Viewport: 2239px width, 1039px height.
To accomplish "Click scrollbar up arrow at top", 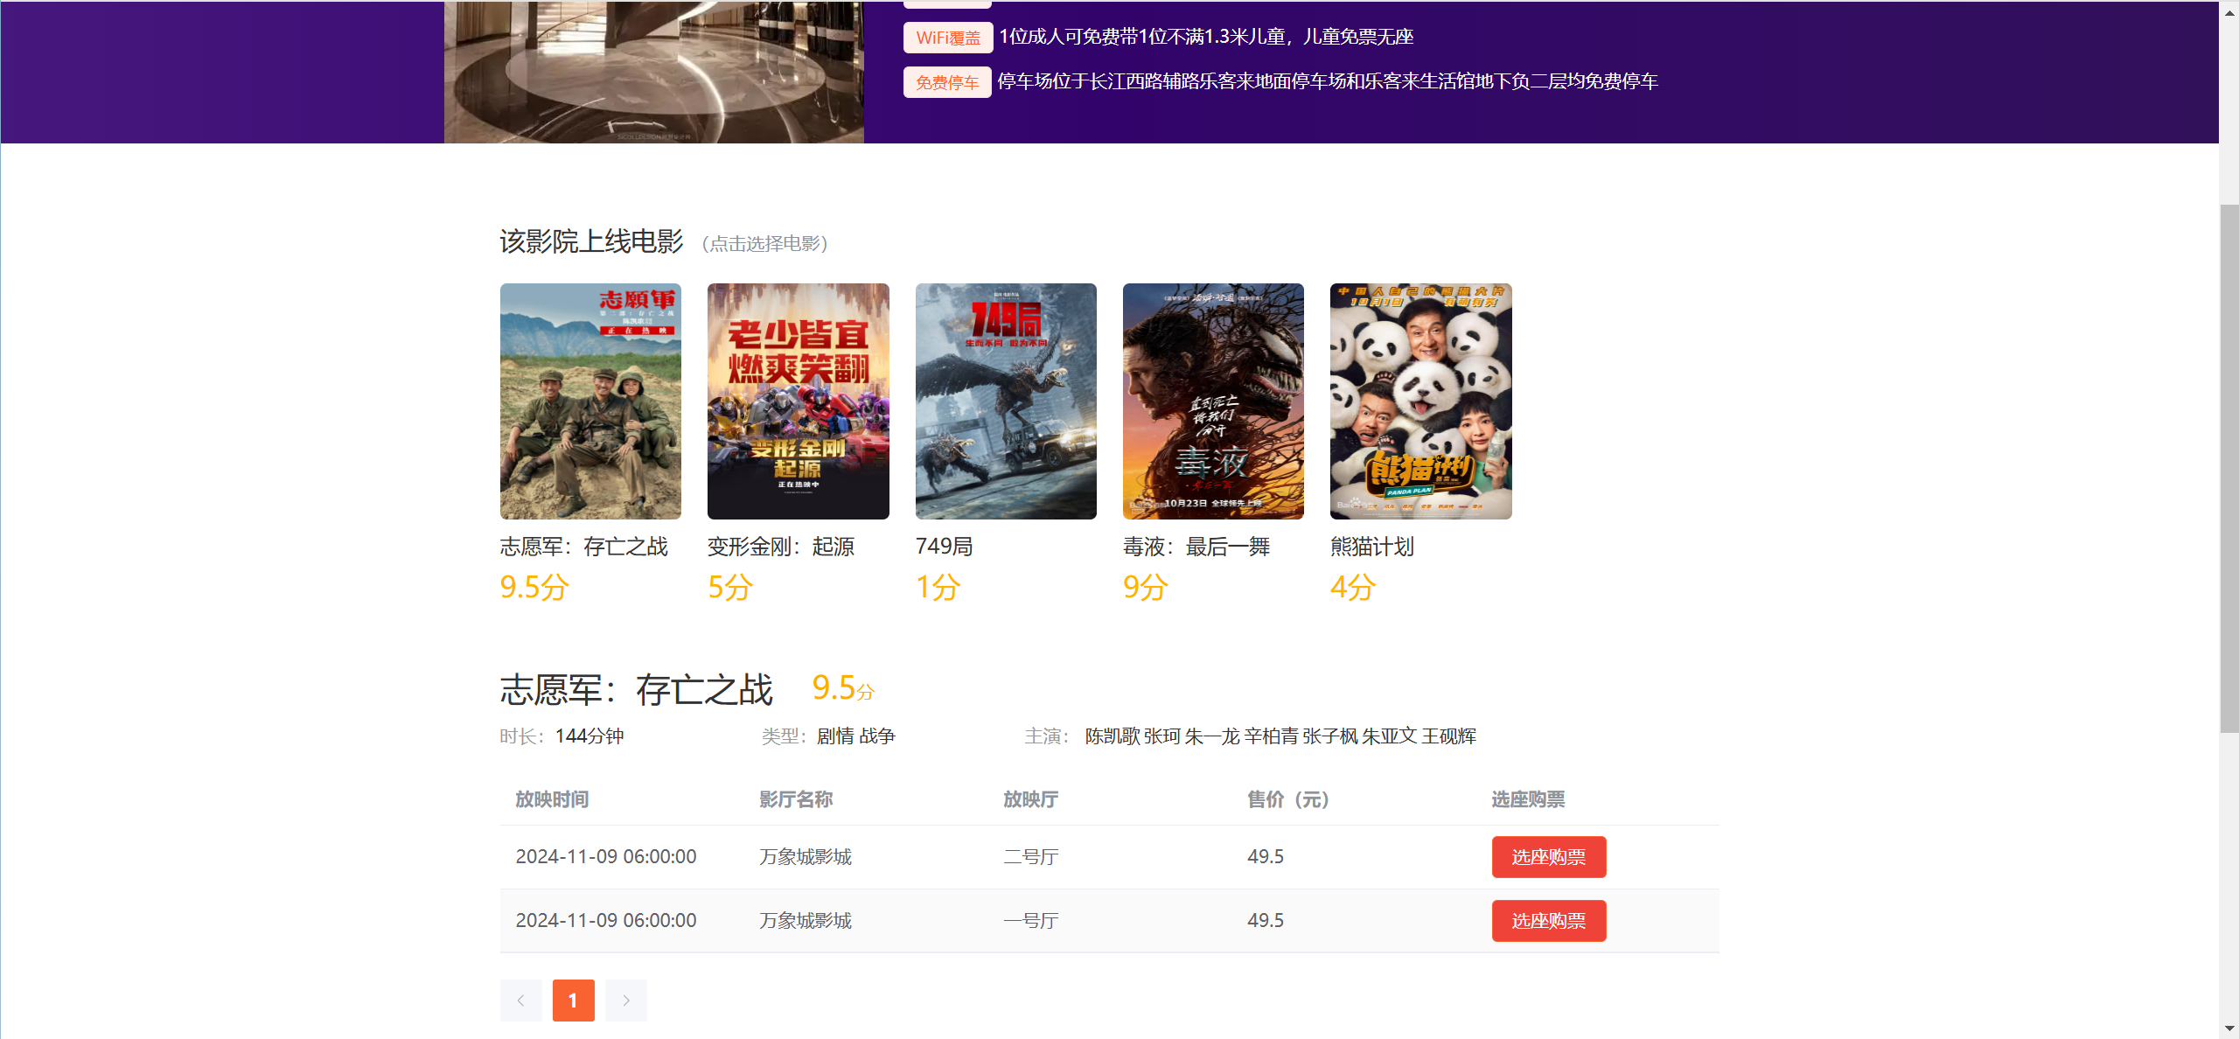I will coord(2229,12).
